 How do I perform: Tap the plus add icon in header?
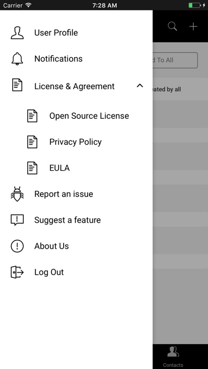[x=193, y=27]
